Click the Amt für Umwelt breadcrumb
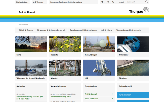 [23, 24]
